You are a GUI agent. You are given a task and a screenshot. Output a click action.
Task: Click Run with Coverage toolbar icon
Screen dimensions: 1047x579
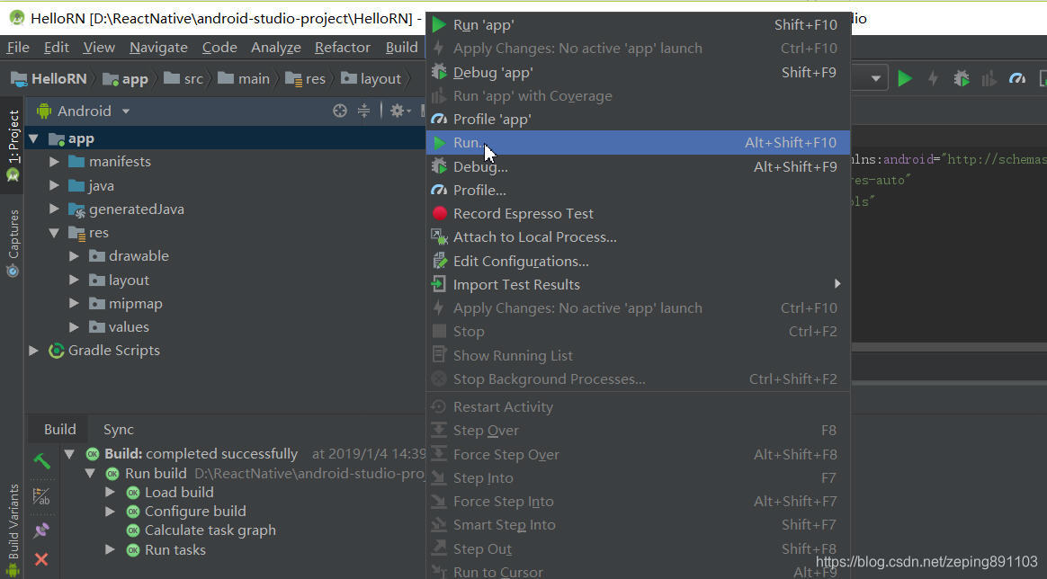989,79
